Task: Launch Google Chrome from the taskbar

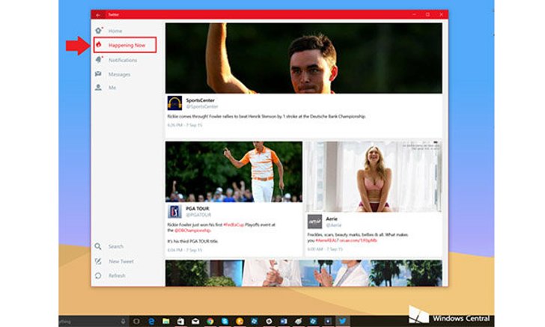Action: point(210,322)
